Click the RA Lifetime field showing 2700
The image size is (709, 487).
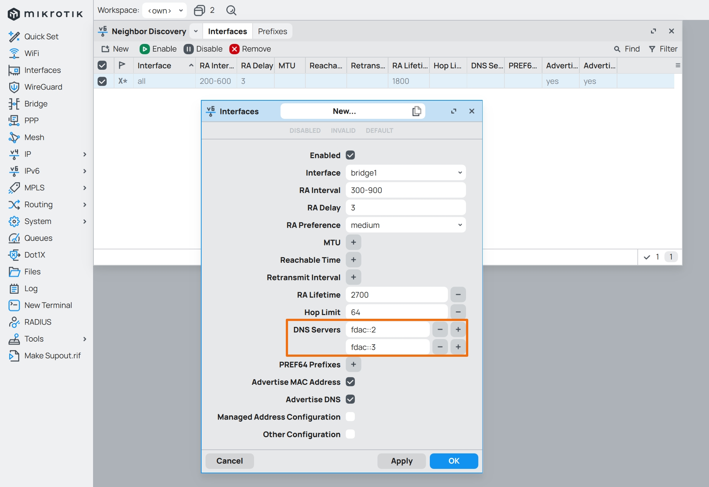tap(397, 295)
